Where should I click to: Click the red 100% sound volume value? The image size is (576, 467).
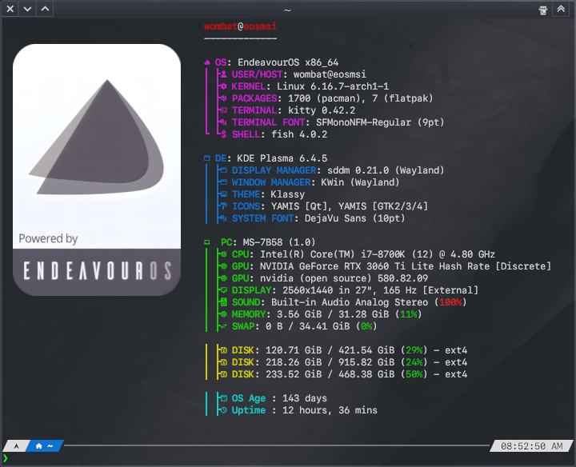(452, 302)
